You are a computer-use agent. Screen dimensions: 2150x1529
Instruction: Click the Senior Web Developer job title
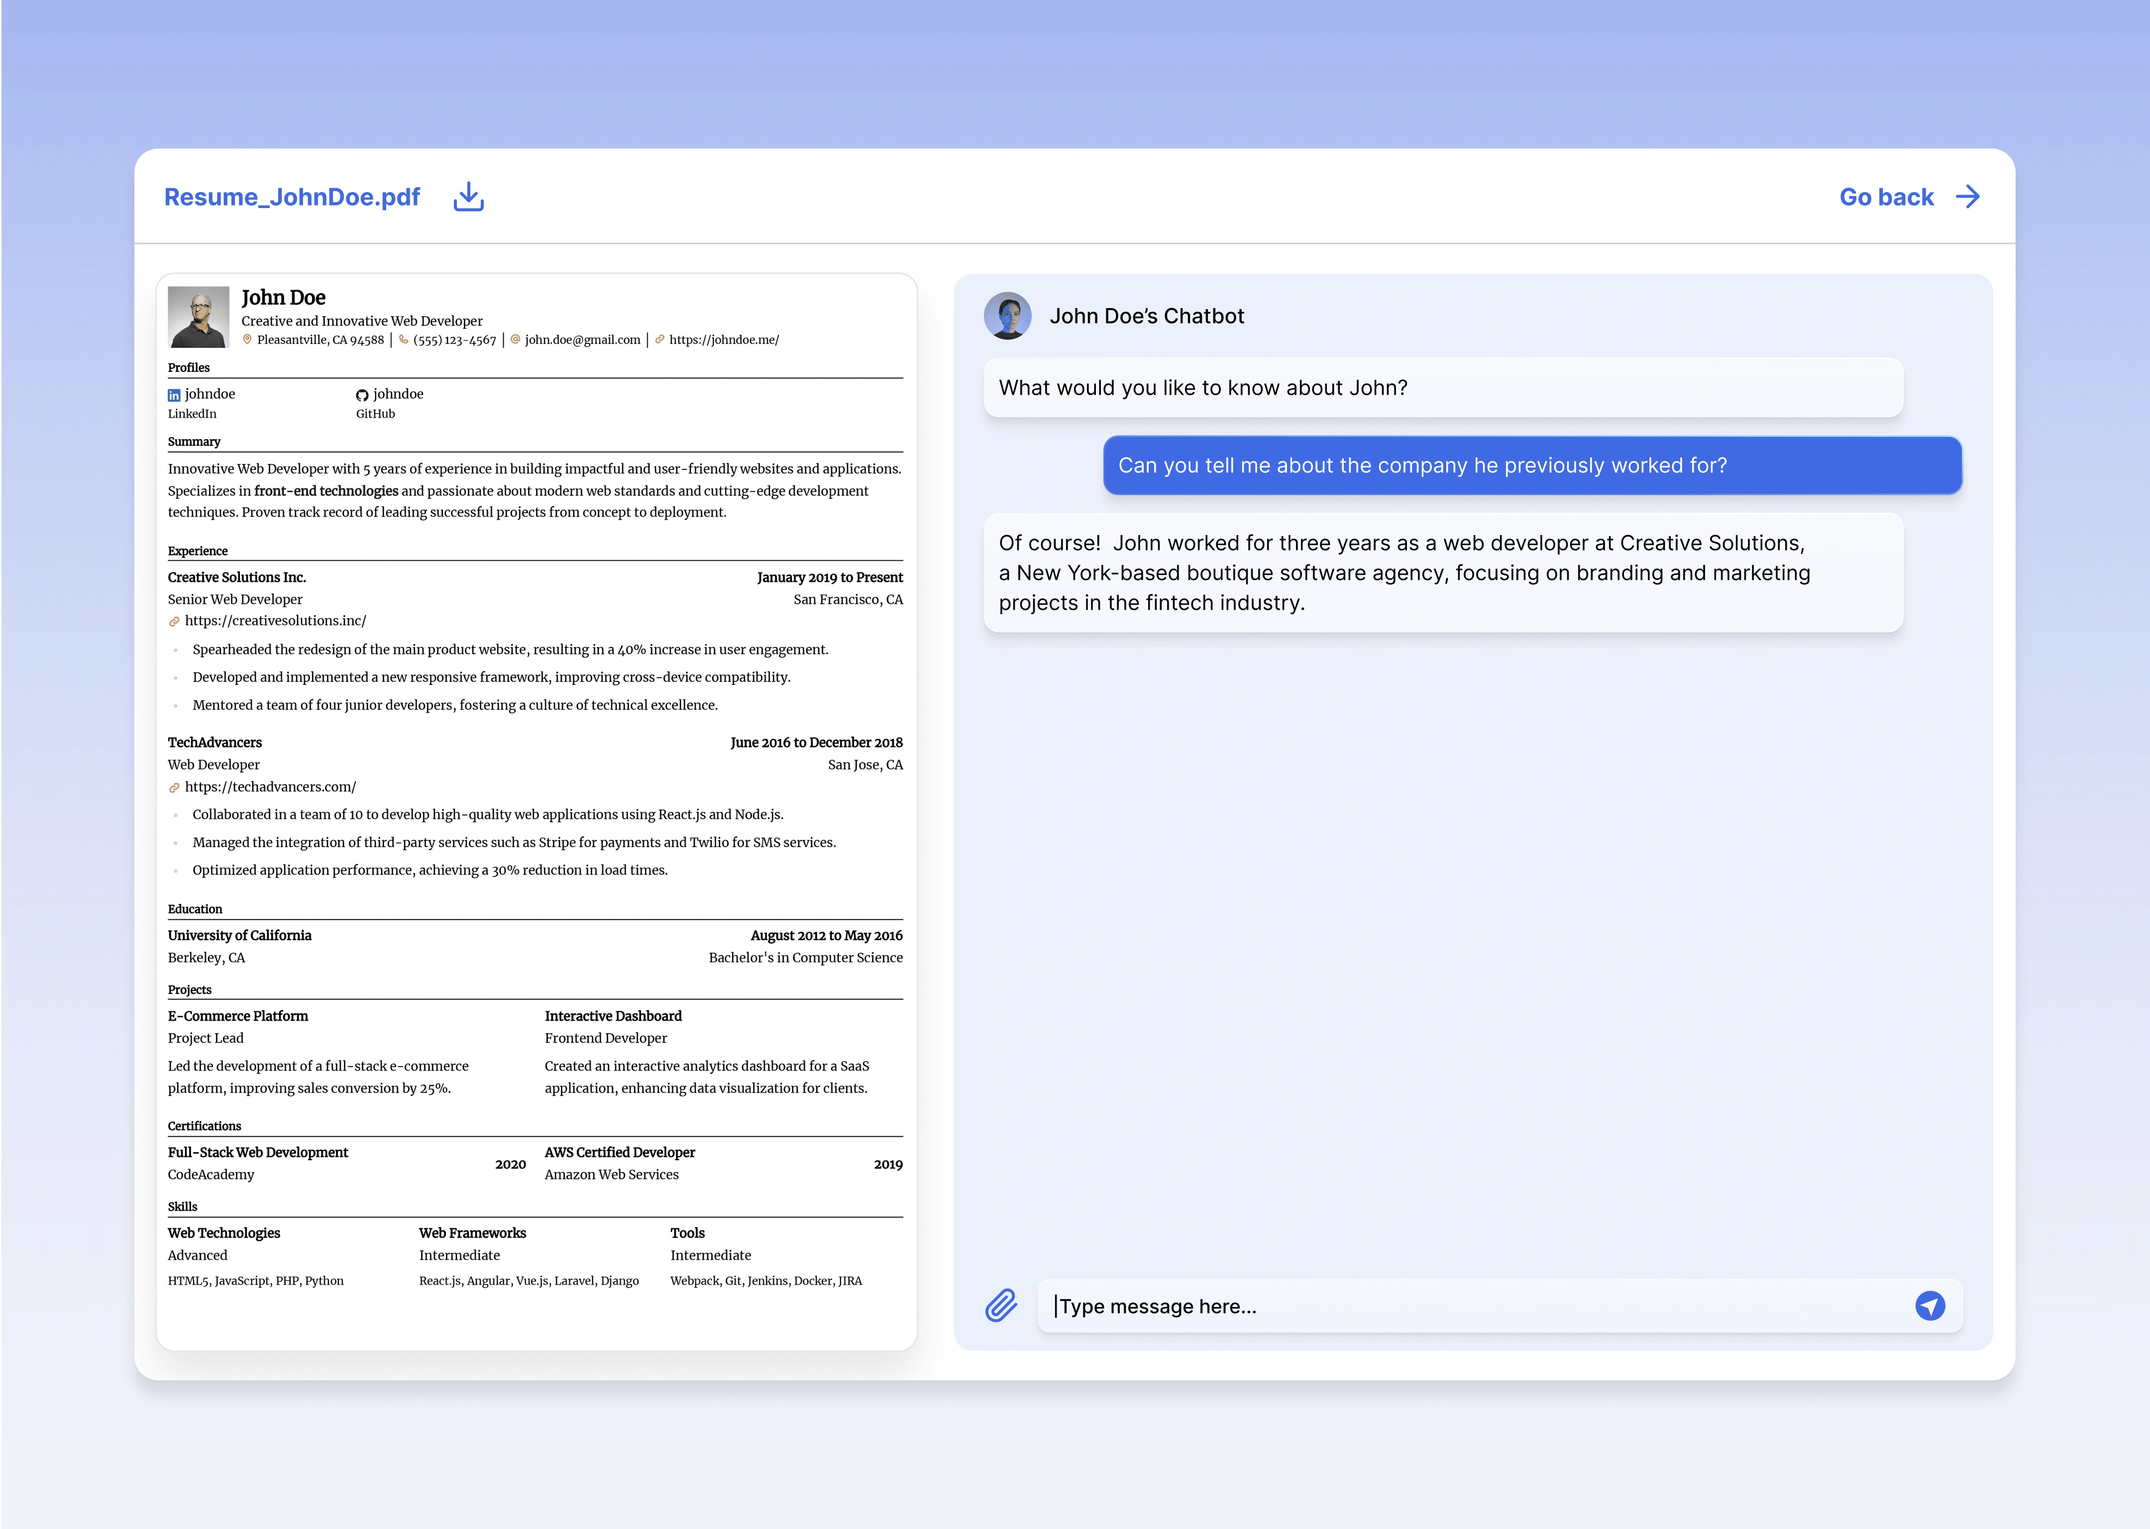coord(235,600)
